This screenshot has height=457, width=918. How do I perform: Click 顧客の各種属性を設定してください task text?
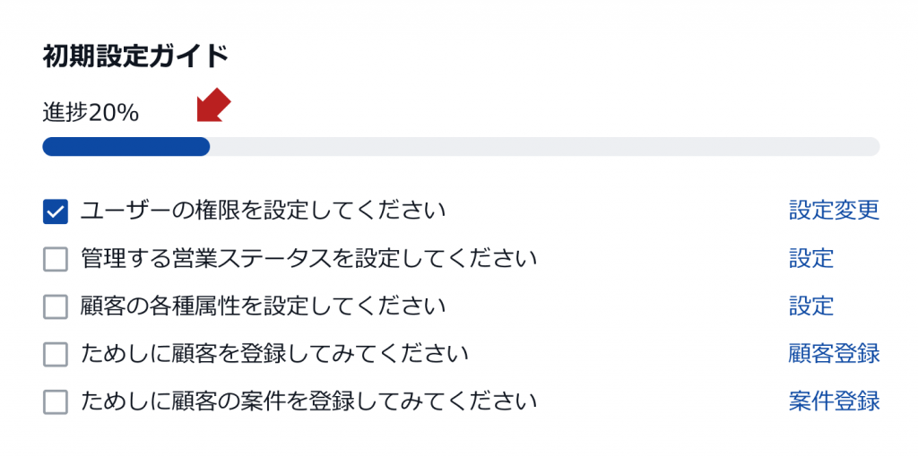[x=263, y=306]
